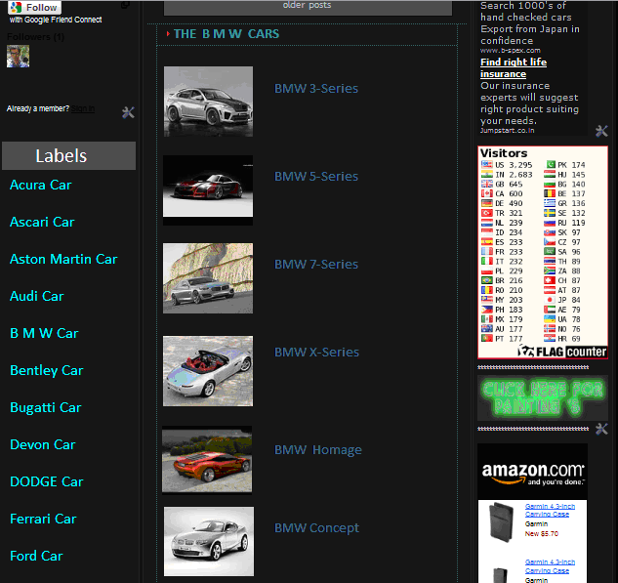
Task: Click the Jumpstart.co.in ad URL
Action: pyautogui.click(x=507, y=131)
